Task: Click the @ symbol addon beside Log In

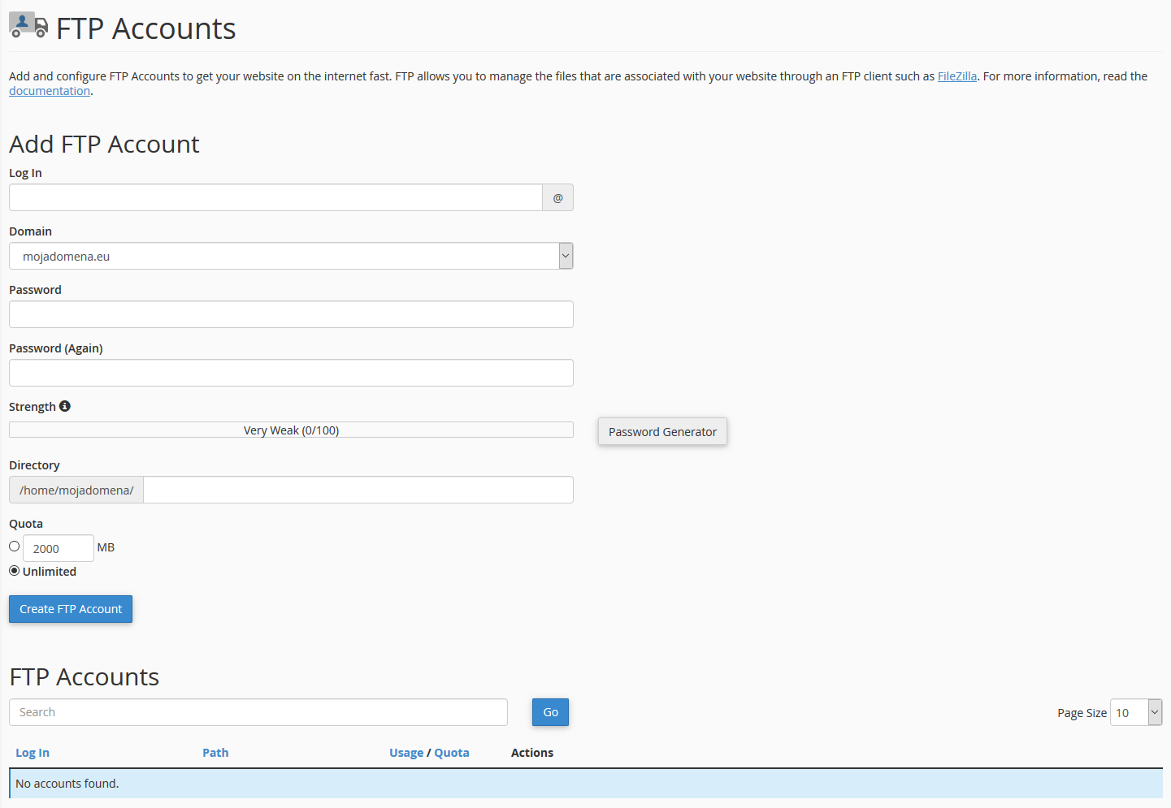Action: point(557,197)
